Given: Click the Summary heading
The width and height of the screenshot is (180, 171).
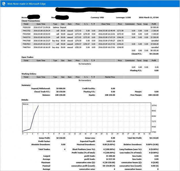Looking at the screenshot, I should (x=26, y=85).
